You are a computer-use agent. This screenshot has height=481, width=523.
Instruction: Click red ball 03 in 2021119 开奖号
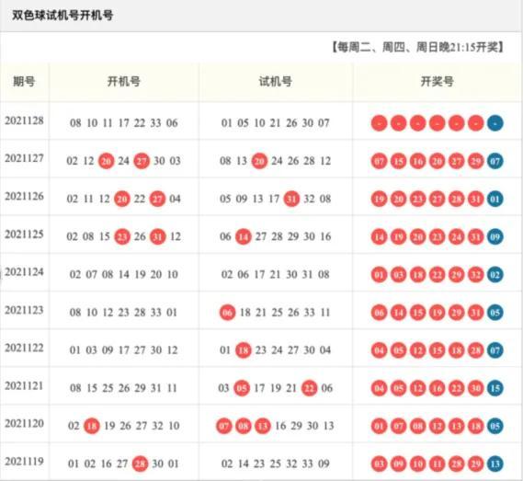tap(380, 464)
